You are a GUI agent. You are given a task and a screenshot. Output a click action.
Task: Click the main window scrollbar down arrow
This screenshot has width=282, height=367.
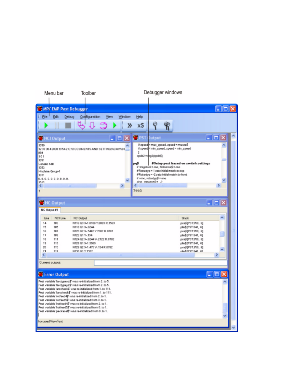tap(234, 328)
